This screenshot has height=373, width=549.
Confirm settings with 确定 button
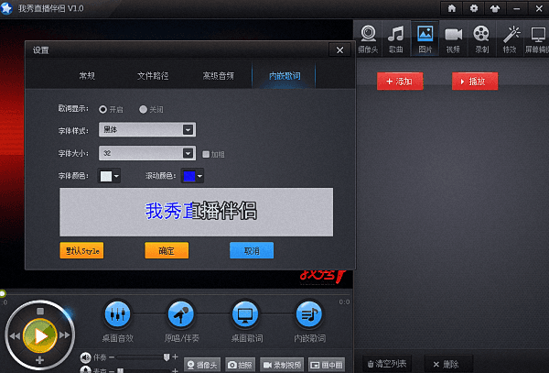coord(167,250)
